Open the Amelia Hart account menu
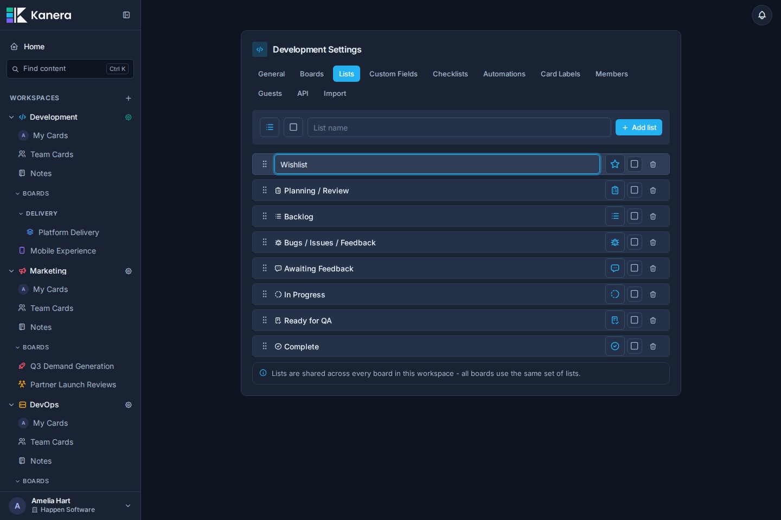 point(70,505)
